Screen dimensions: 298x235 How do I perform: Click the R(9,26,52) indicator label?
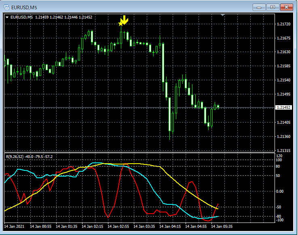tap(13, 156)
